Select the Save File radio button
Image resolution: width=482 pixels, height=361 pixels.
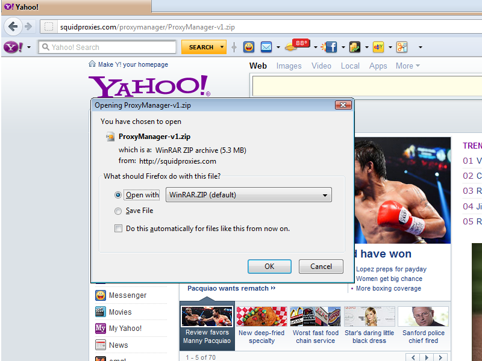pos(117,211)
